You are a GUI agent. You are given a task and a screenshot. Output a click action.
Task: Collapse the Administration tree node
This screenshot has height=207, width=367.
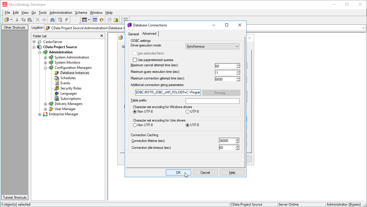[40, 52]
